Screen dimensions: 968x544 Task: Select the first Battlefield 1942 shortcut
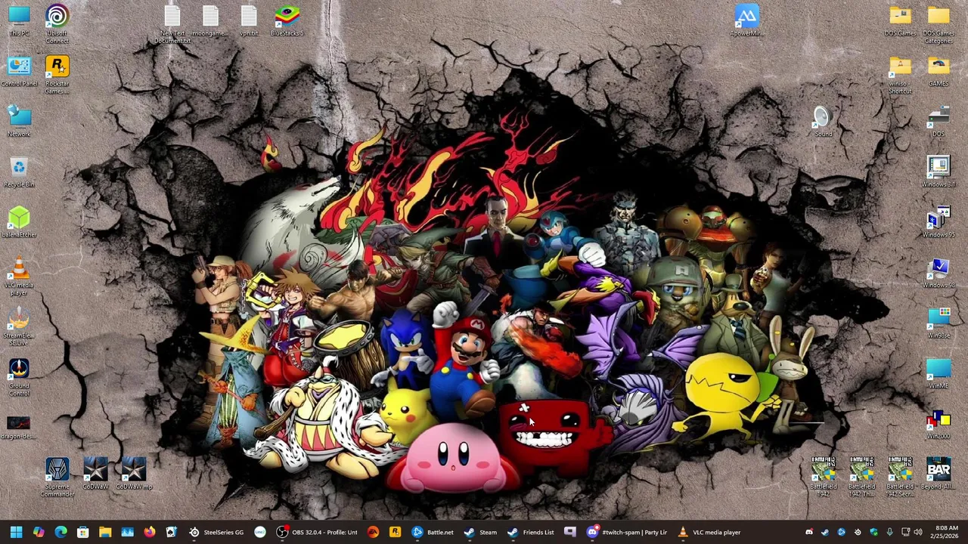click(x=823, y=478)
